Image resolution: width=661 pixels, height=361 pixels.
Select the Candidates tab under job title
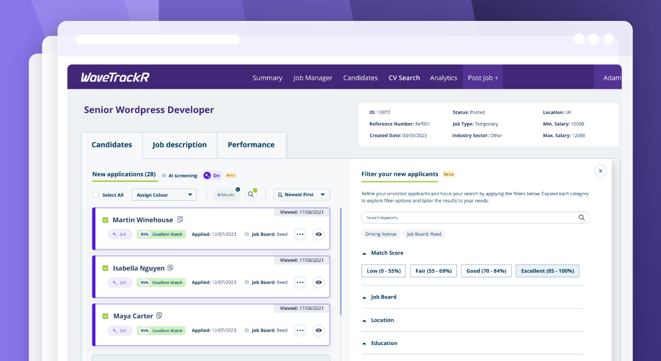click(x=112, y=145)
